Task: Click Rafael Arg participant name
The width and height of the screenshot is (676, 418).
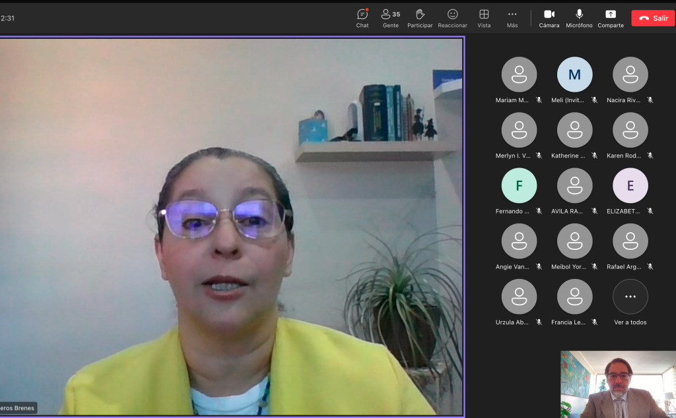Action: tap(624, 267)
